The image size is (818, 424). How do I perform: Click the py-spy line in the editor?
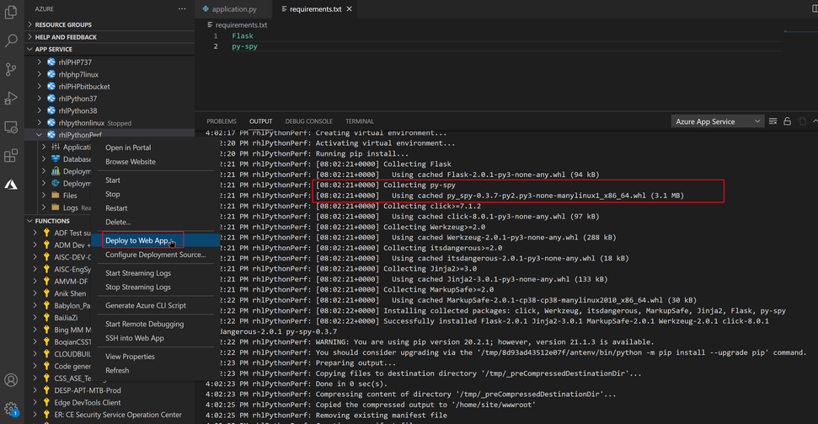[244, 46]
